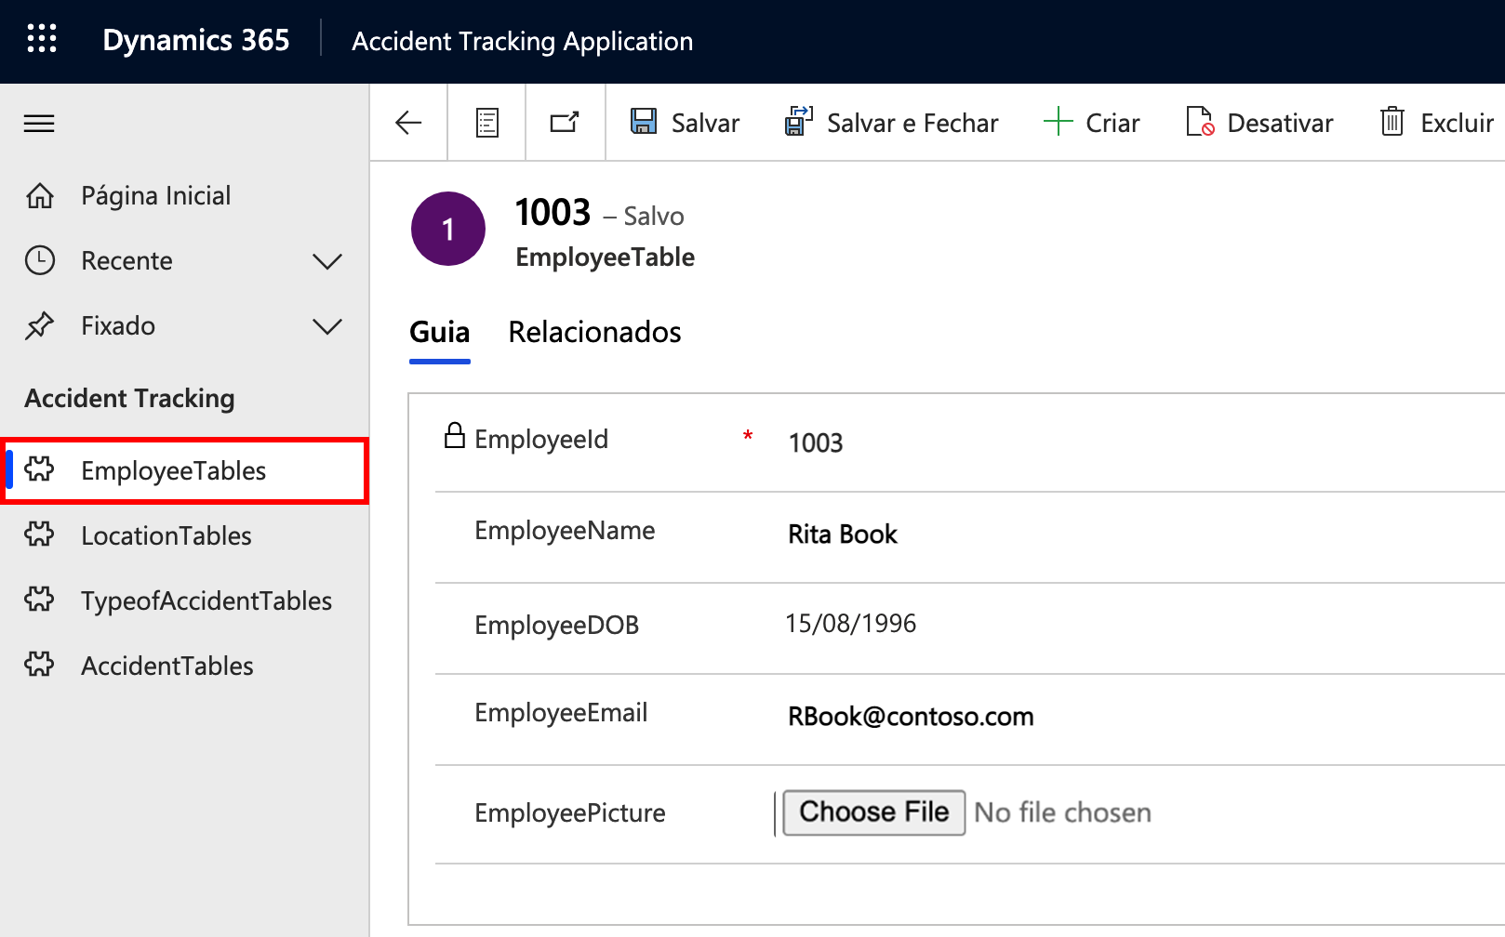Viewport: 1505px width, 937px height.
Task: Click the Excluir trash can icon
Action: 1392,122
